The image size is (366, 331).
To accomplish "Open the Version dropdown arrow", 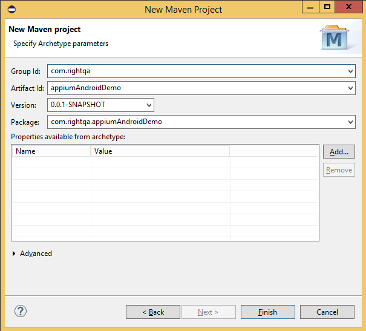I will [x=149, y=105].
